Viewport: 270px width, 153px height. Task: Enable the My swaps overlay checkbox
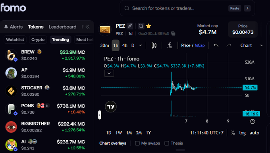click(x=137, y=143)
